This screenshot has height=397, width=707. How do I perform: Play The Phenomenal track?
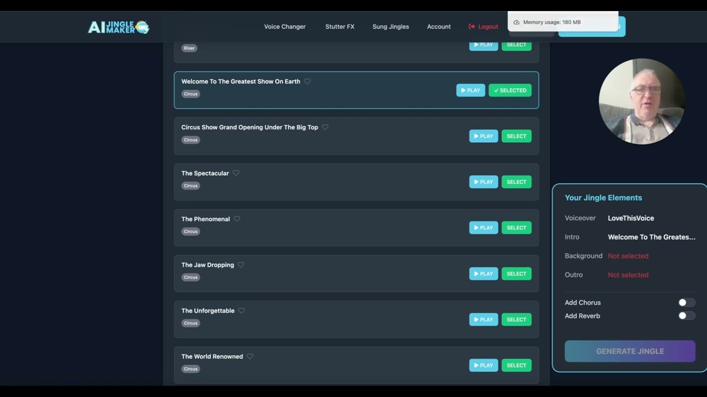click(x=483, y=228)
